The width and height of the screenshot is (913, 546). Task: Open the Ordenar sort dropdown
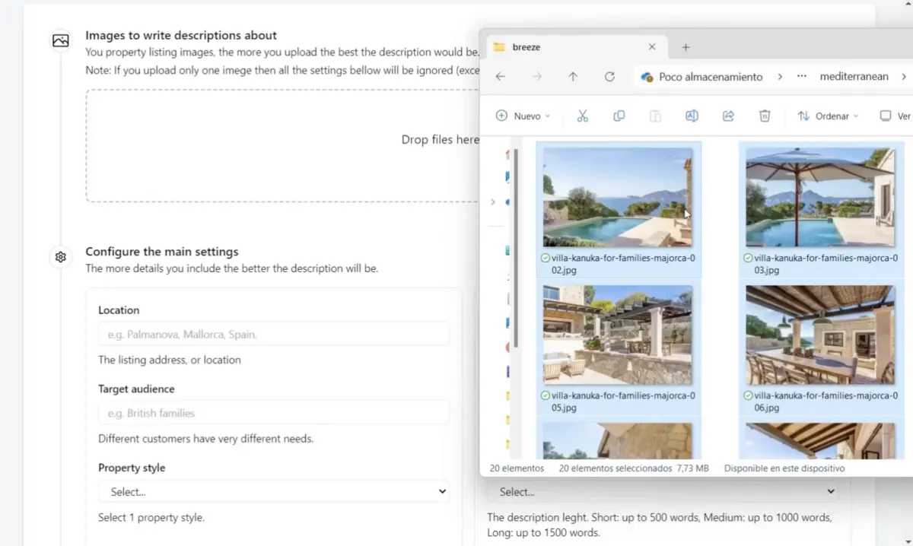[828, 116]
